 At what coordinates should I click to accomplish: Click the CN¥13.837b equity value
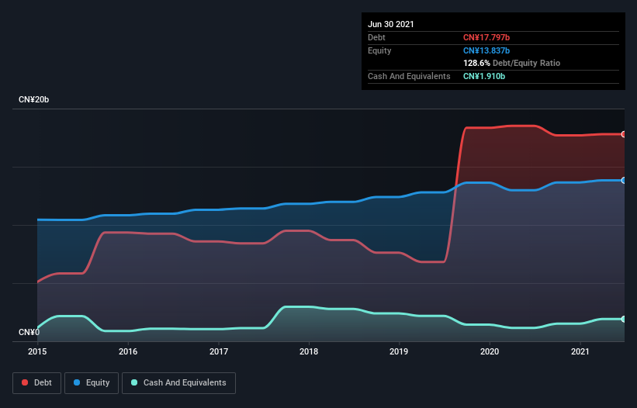(x=486, y=50)
